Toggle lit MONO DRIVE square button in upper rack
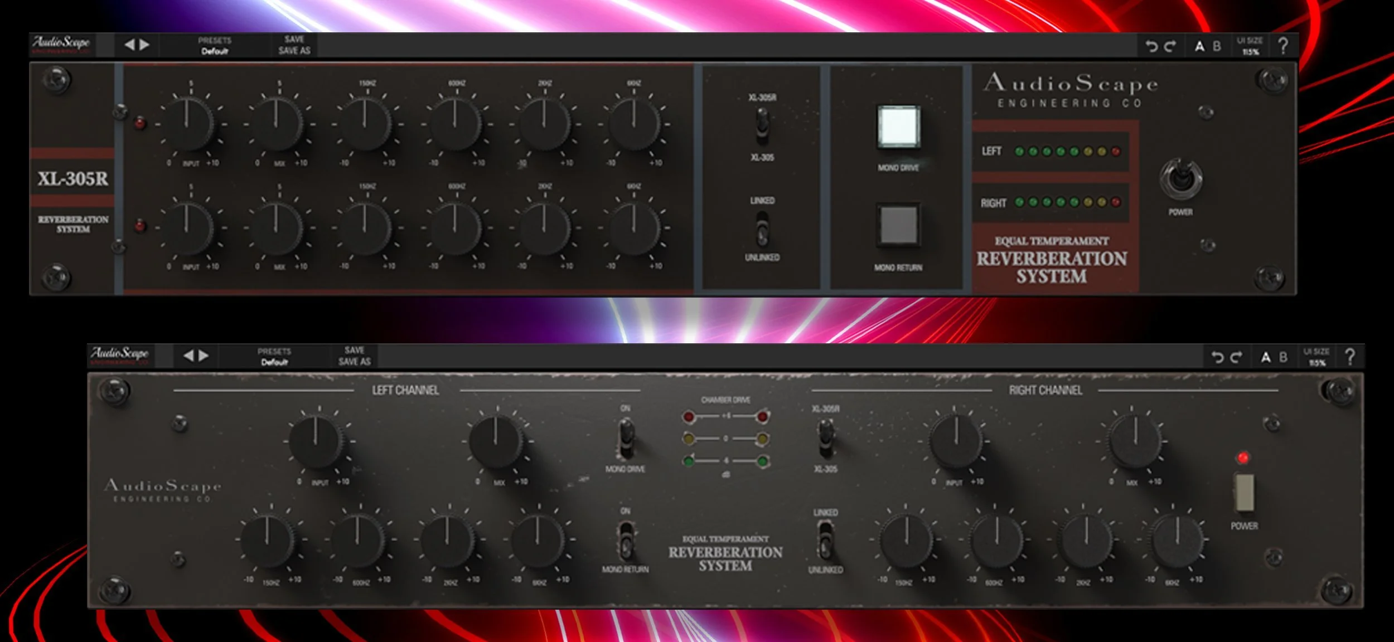This screenshot has height=642, width=1394. (x=898, y=127)
